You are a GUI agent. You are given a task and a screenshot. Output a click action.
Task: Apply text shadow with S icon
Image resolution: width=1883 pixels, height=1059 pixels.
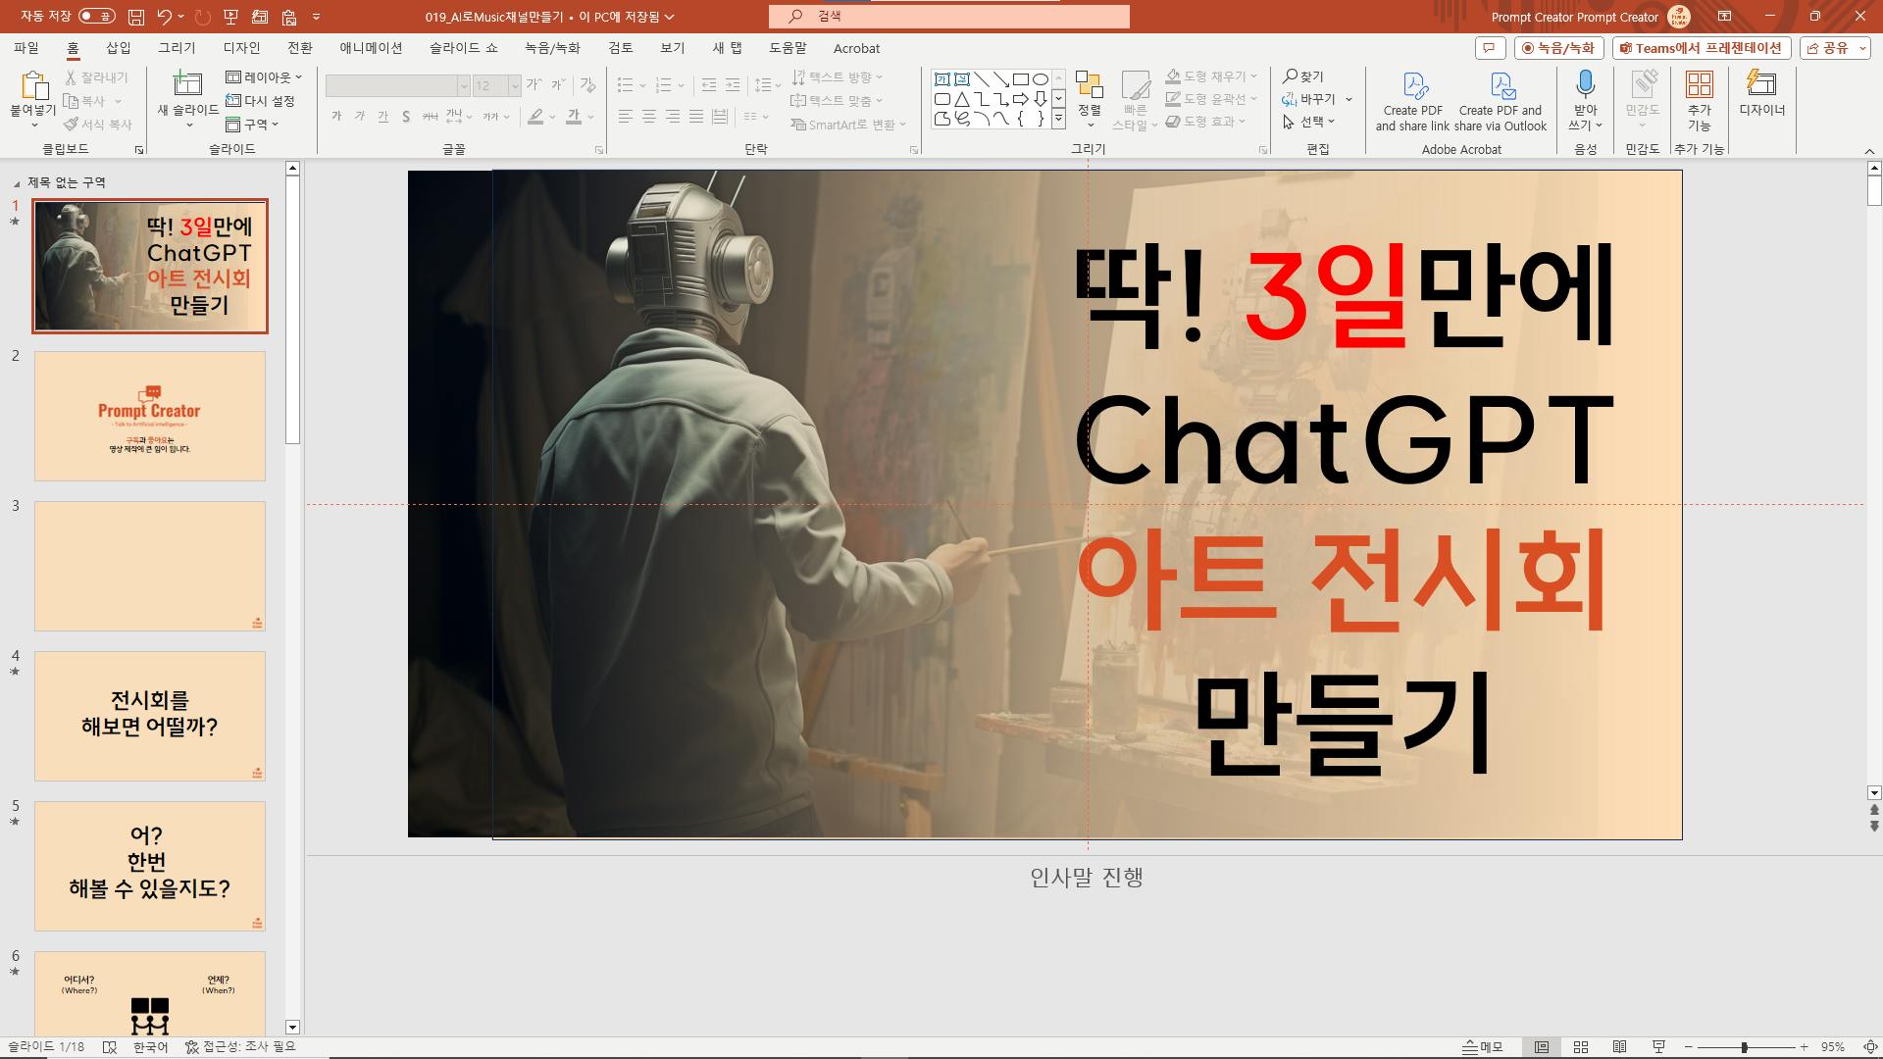(406, 117)
